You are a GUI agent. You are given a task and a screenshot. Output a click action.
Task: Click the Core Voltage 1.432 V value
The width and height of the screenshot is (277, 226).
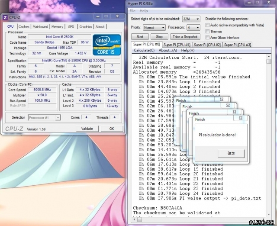(81, 53)
